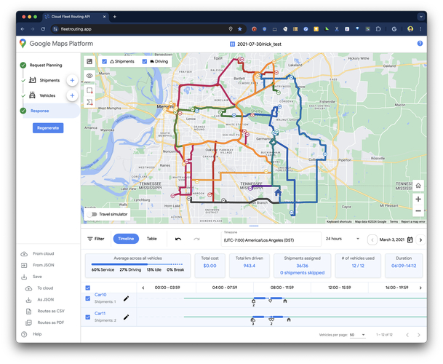Shift timeline earlier with left chevron
443x364 pixels.
(x=143, y=288)
